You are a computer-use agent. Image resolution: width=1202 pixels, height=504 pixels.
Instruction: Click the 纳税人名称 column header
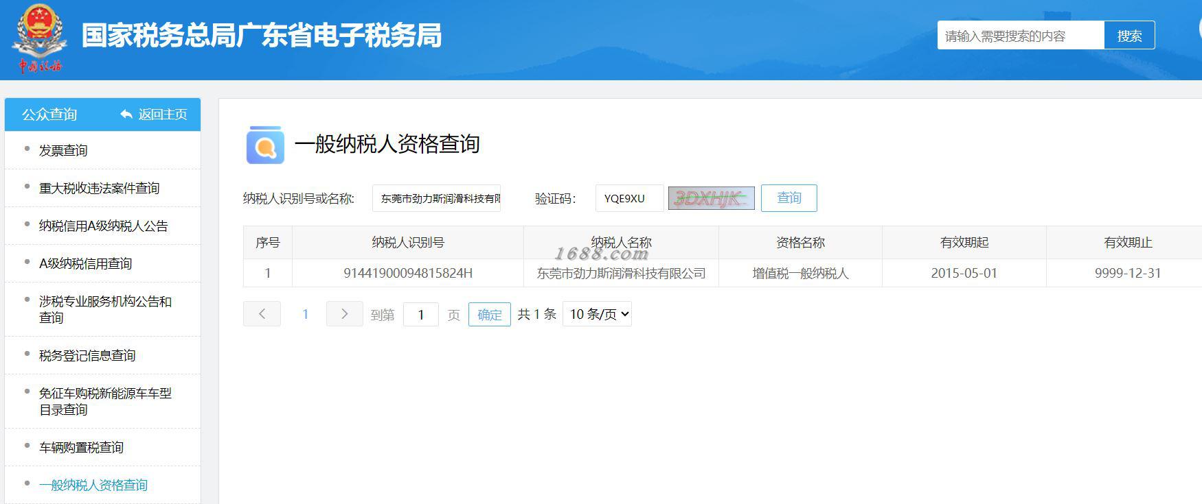click(621, 243)
